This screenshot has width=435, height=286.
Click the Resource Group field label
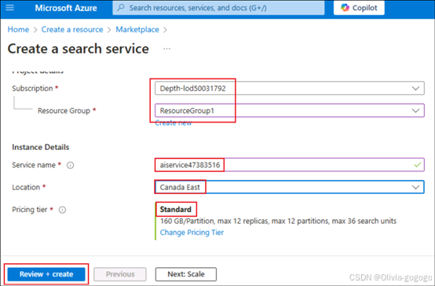tap(64, 111)
